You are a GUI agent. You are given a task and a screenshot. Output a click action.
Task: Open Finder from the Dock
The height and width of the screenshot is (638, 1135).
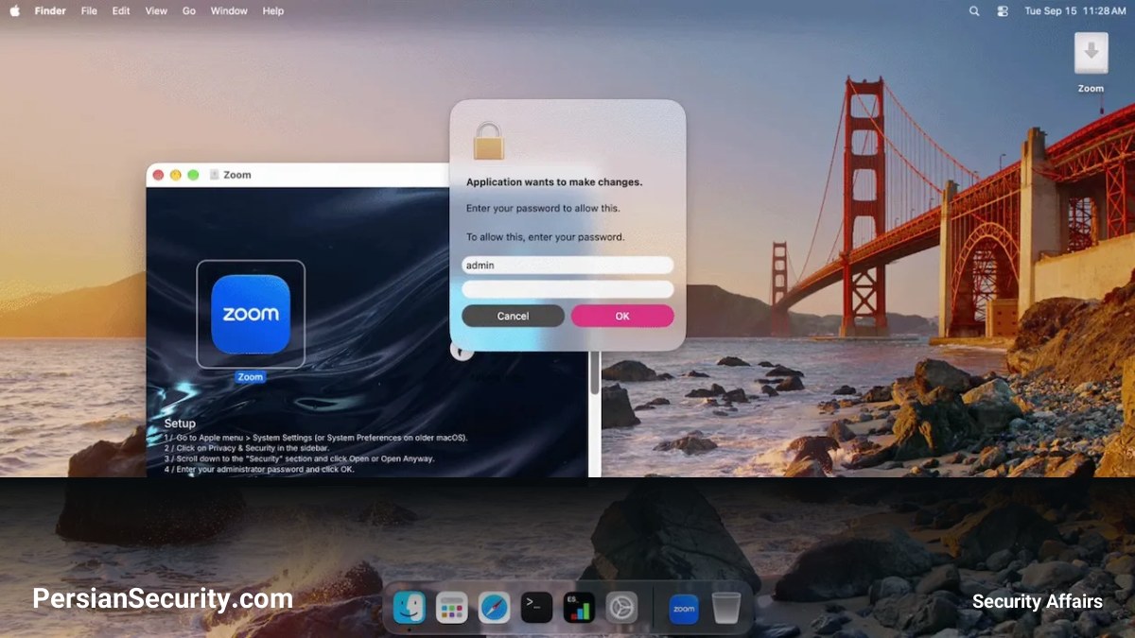point(410,608)
